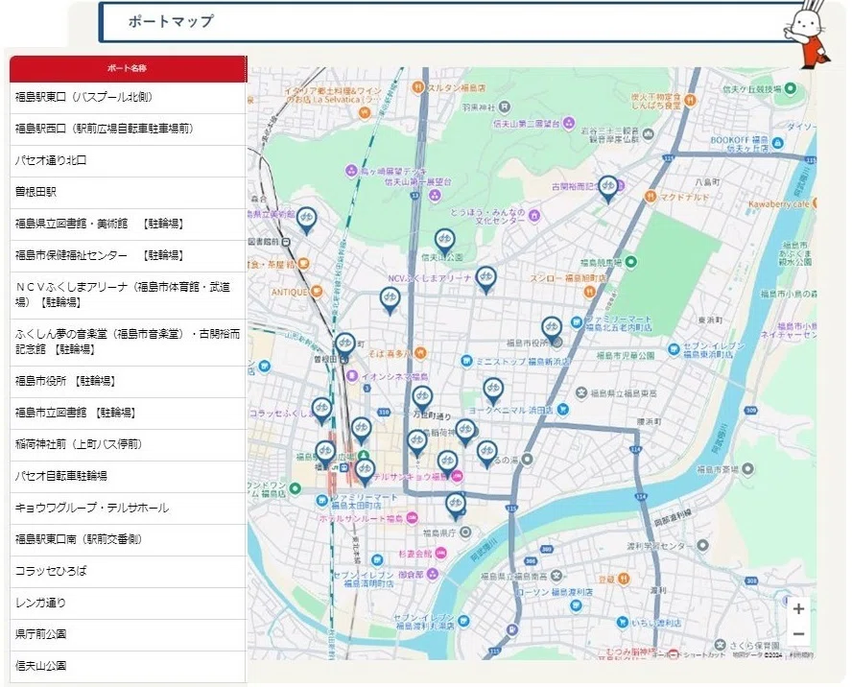Screen dimensions: 852x687
Task: Click bike port marker at コラッセふくしま
Action: (x=321, y=411)
